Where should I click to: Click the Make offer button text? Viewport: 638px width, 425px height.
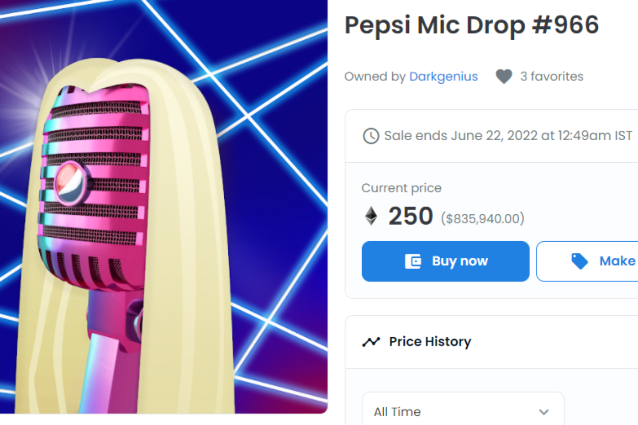tap(617, 261)
